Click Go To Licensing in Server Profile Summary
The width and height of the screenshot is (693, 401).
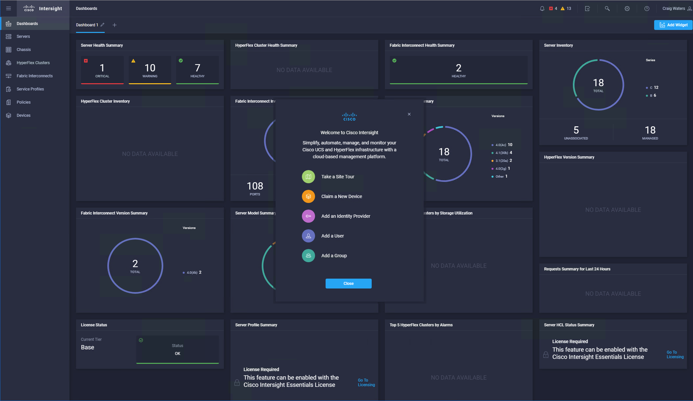[x=366, y=383]
